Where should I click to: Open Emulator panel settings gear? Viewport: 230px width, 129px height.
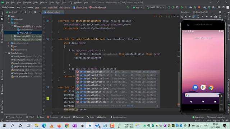click(x=220, y=12)
